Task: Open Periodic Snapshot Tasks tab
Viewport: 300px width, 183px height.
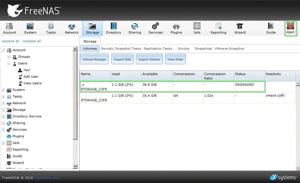Action: (x=121, y=48)
